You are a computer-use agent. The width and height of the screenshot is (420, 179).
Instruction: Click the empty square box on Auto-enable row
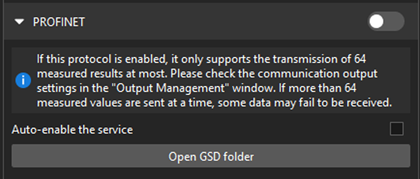click(396, 129)
